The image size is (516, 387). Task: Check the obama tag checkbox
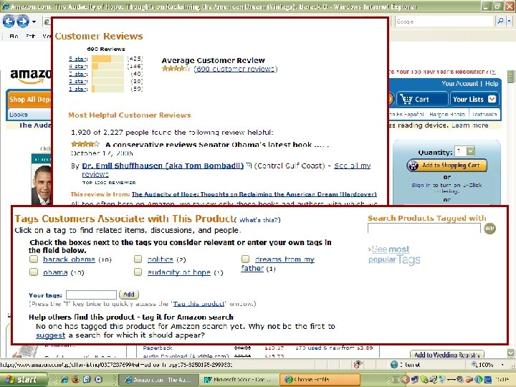(34, 272)
